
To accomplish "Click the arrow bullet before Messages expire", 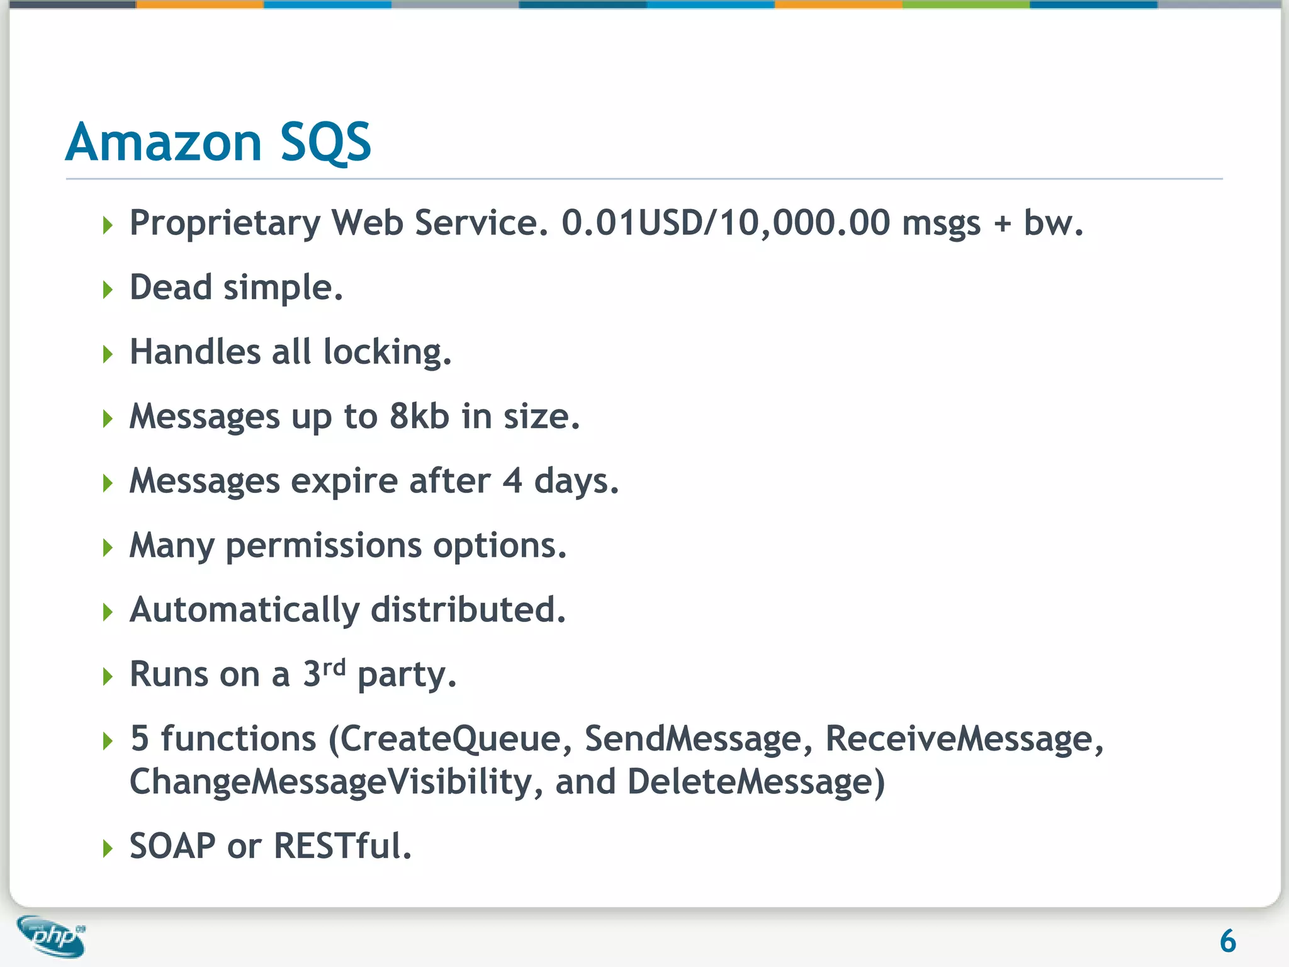I will pyautogui.click(x=108, y=483).
